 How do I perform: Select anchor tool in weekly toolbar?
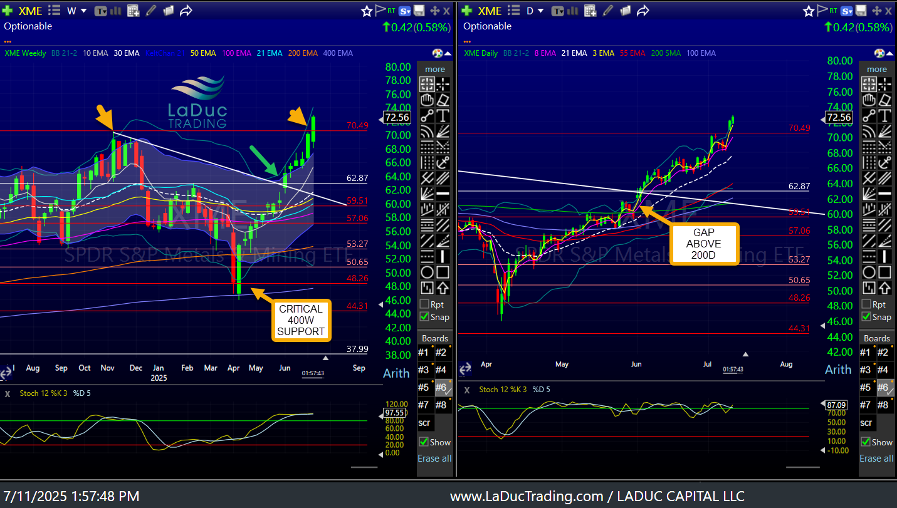click(x=443, y=163)
